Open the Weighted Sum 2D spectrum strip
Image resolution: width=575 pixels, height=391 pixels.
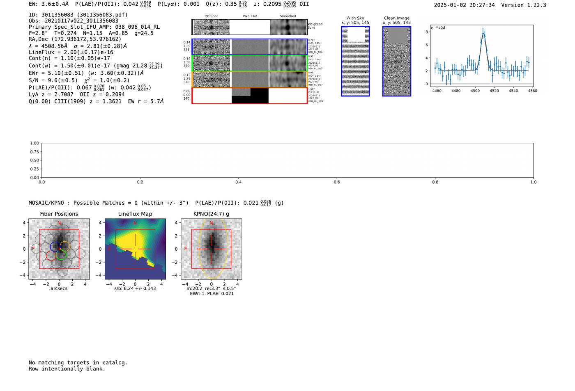click(250, 27)
